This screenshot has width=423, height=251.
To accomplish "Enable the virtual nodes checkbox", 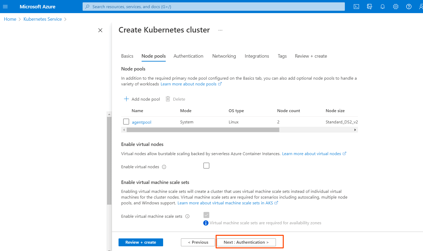I will 206,166.
